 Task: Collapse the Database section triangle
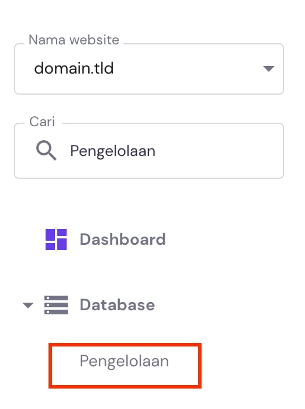point(28,305)
